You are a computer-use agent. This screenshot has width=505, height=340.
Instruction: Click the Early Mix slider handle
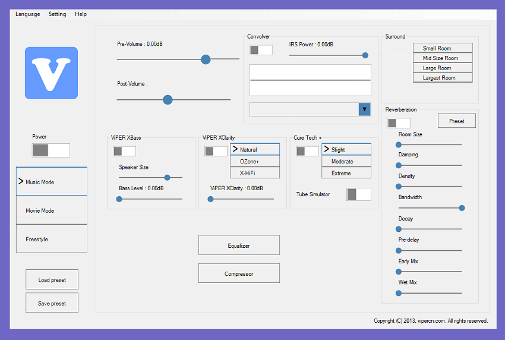tap(399, 272)
